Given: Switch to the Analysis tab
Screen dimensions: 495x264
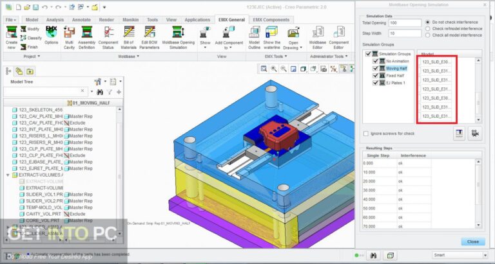Looking at the screenshot, I should click(55, 19).
